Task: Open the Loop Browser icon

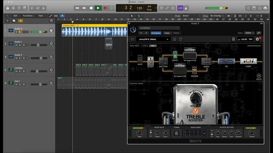Action: click(260, 8)
